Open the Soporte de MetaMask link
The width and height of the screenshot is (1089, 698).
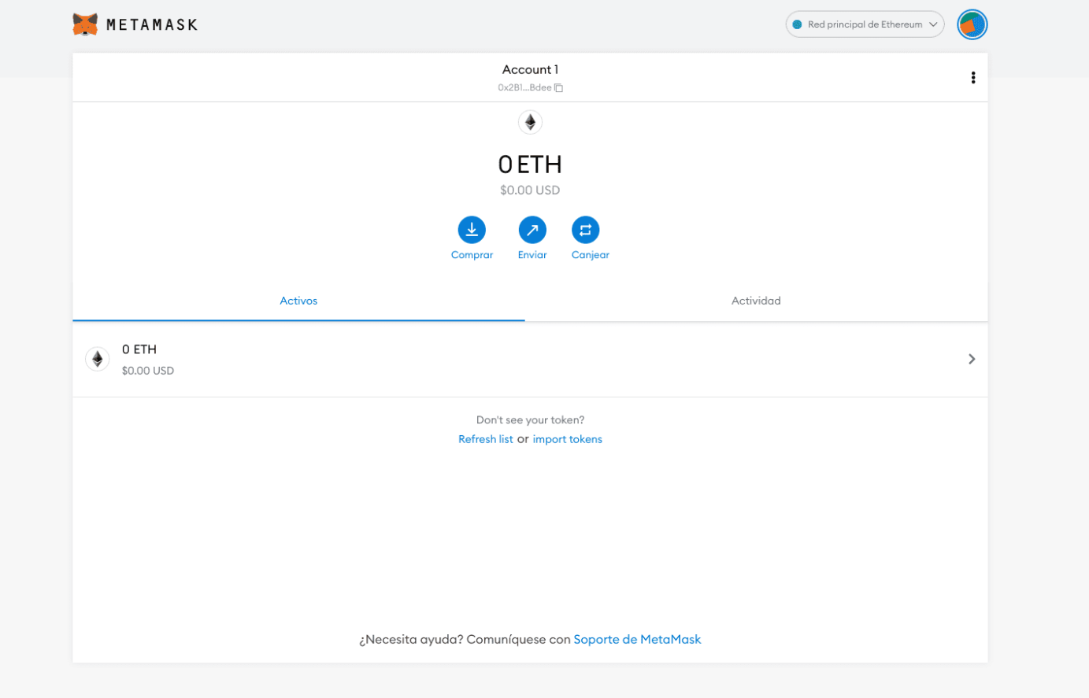click(637, 640)
